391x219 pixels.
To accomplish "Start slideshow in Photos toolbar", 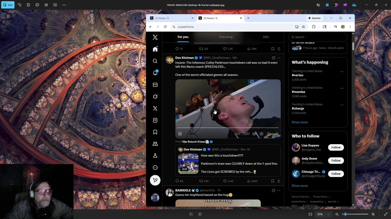I will click(x=55, y=5).
